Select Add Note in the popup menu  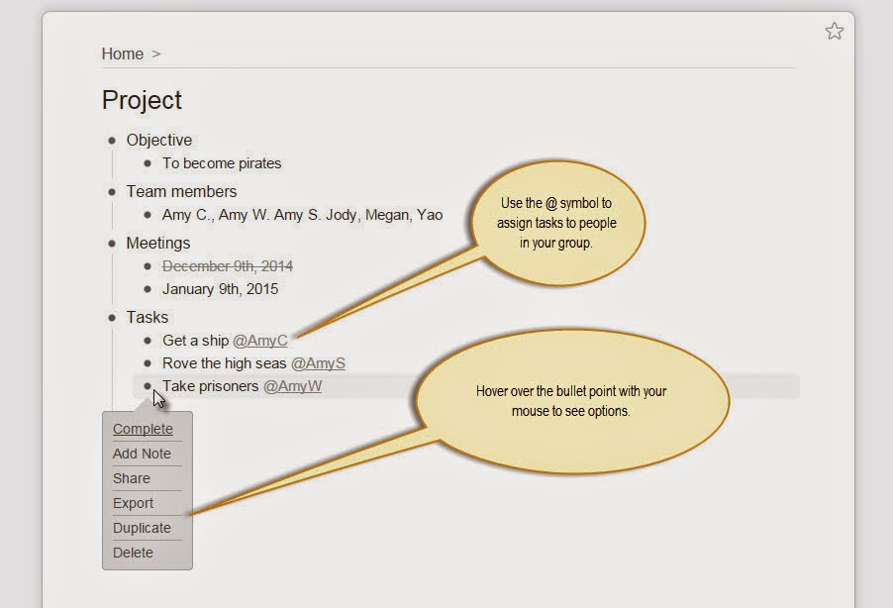pyautogui.click(x=142, y=454)
